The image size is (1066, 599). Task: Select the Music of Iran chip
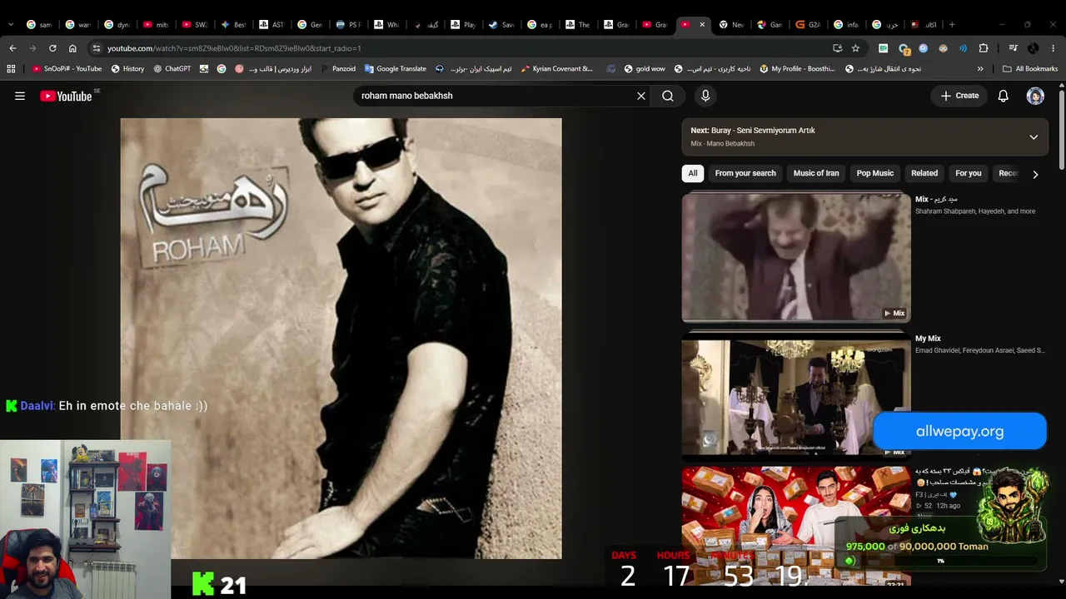click(816, 173)
